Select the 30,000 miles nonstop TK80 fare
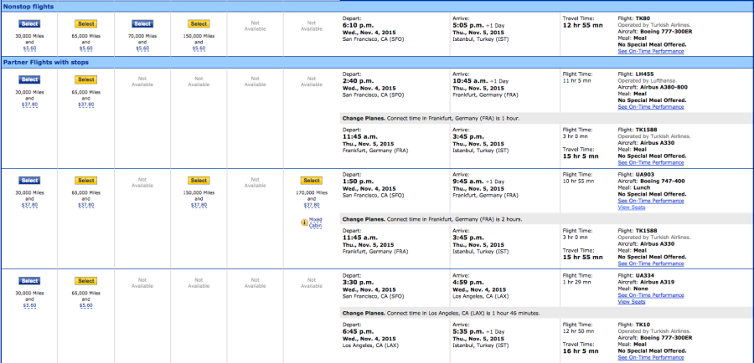Image resolution: width=754 pixels, height=363 pixels. pos(29,24)
